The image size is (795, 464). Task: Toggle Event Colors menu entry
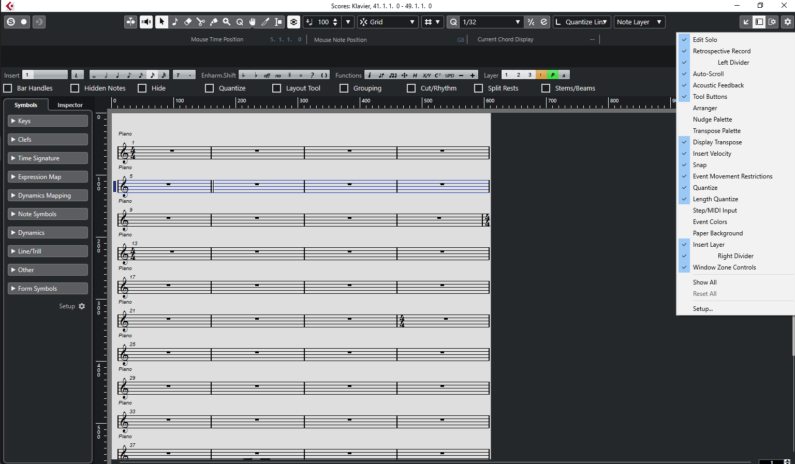point(735,222)
